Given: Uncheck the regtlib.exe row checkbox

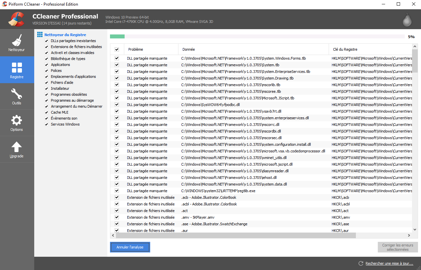Looking at the screenshot, I should [117, 191].
